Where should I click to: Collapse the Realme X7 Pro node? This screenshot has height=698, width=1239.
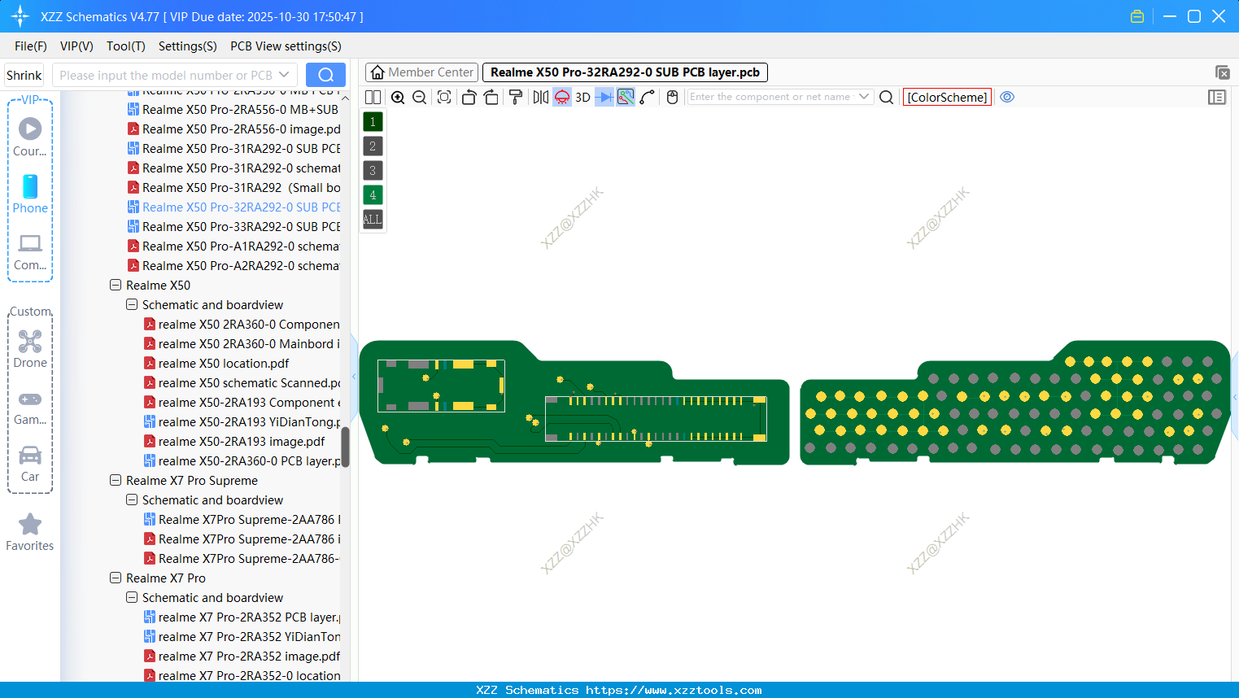tap(115, 578)
